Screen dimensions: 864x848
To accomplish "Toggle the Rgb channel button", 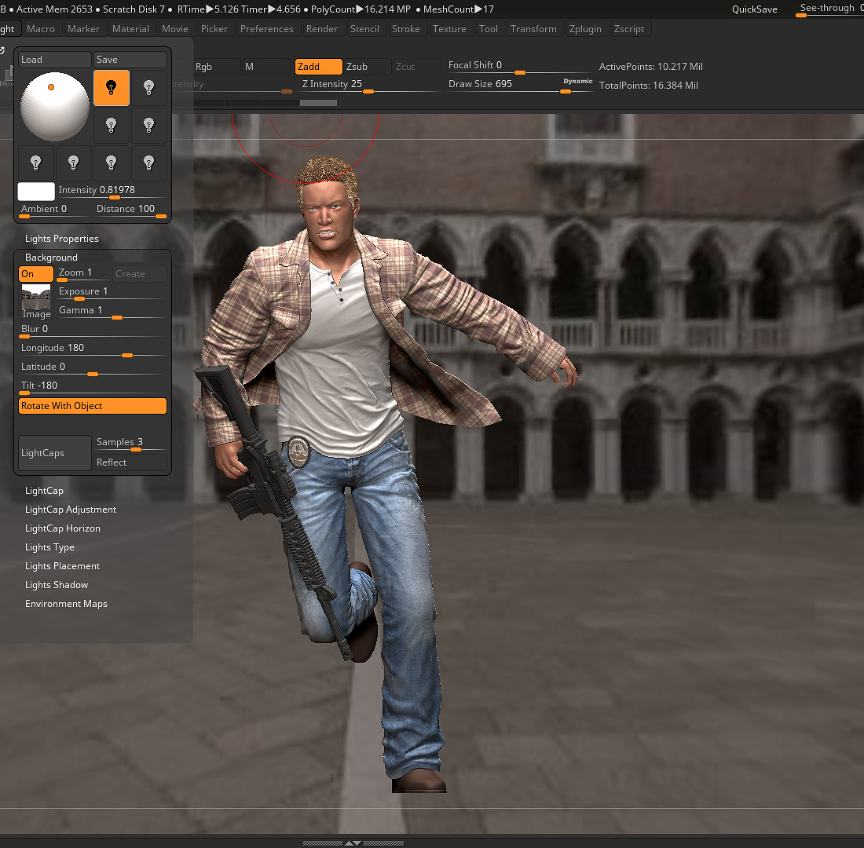I will [x=215, y=67].
